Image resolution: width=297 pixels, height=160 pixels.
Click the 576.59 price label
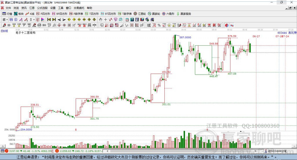[232, 36]
